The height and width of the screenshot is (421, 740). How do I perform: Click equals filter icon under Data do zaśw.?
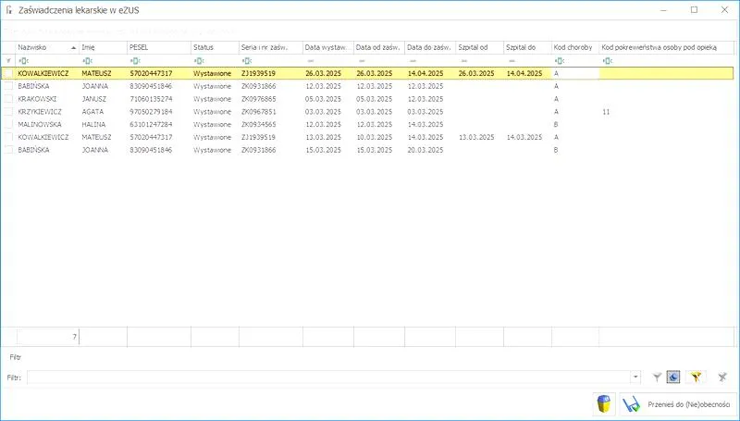pos(413,61)
